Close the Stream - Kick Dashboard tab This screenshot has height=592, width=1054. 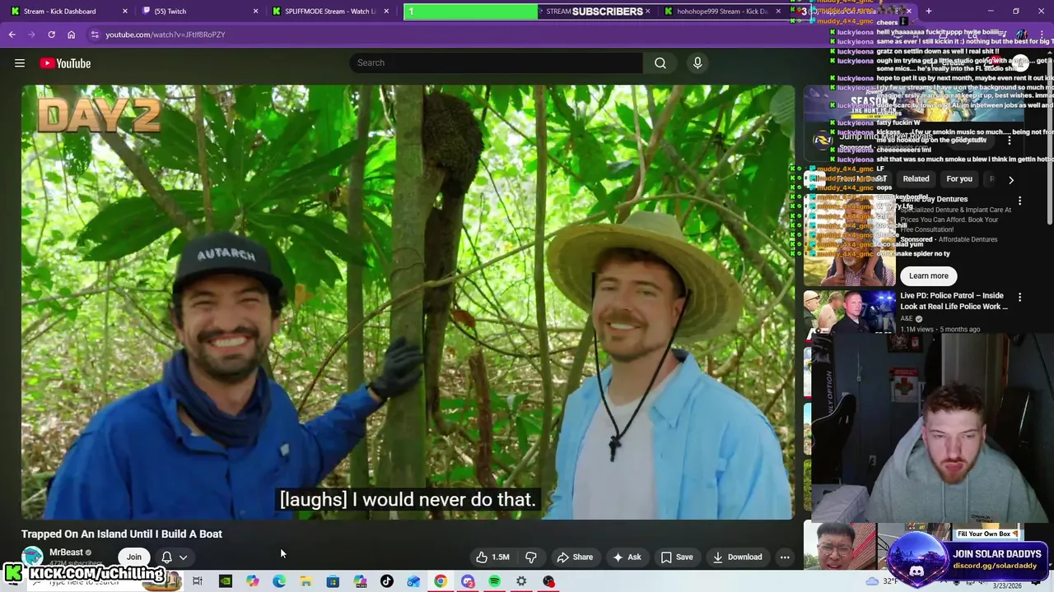coord(125,12)
